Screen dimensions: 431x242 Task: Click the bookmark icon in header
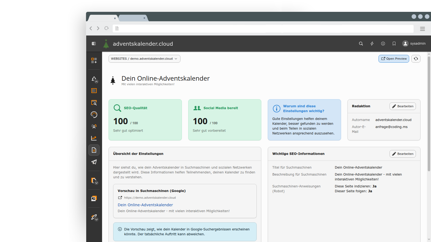[x=394, y=44]
